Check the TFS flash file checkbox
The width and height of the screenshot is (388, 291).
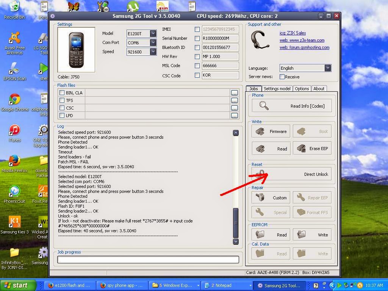tap(62, 100)
